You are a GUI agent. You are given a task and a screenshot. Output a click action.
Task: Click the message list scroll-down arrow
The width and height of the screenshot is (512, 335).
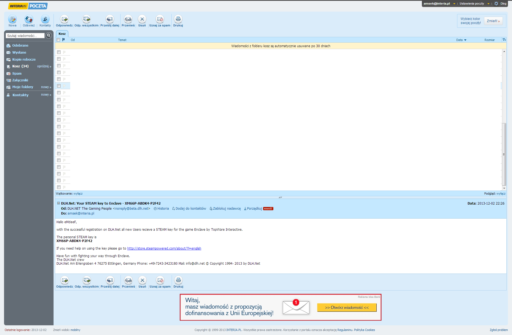tap(504, 188)
